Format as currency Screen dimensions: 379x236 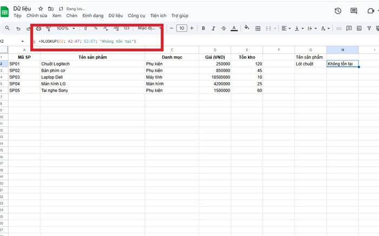click(86, 28)
